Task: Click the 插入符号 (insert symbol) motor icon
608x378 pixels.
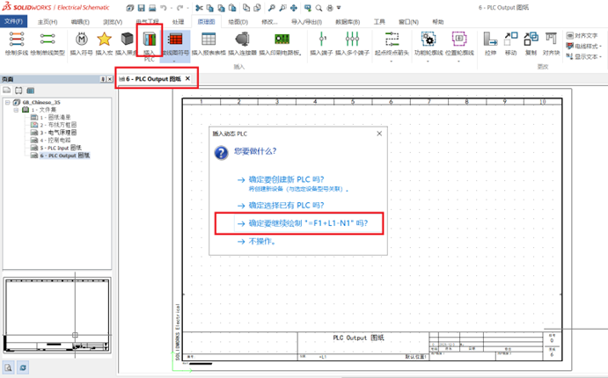Action: click(82, 39)
